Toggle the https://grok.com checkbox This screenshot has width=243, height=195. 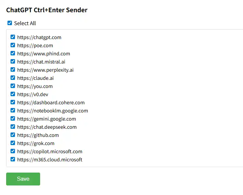pos(13,143)
